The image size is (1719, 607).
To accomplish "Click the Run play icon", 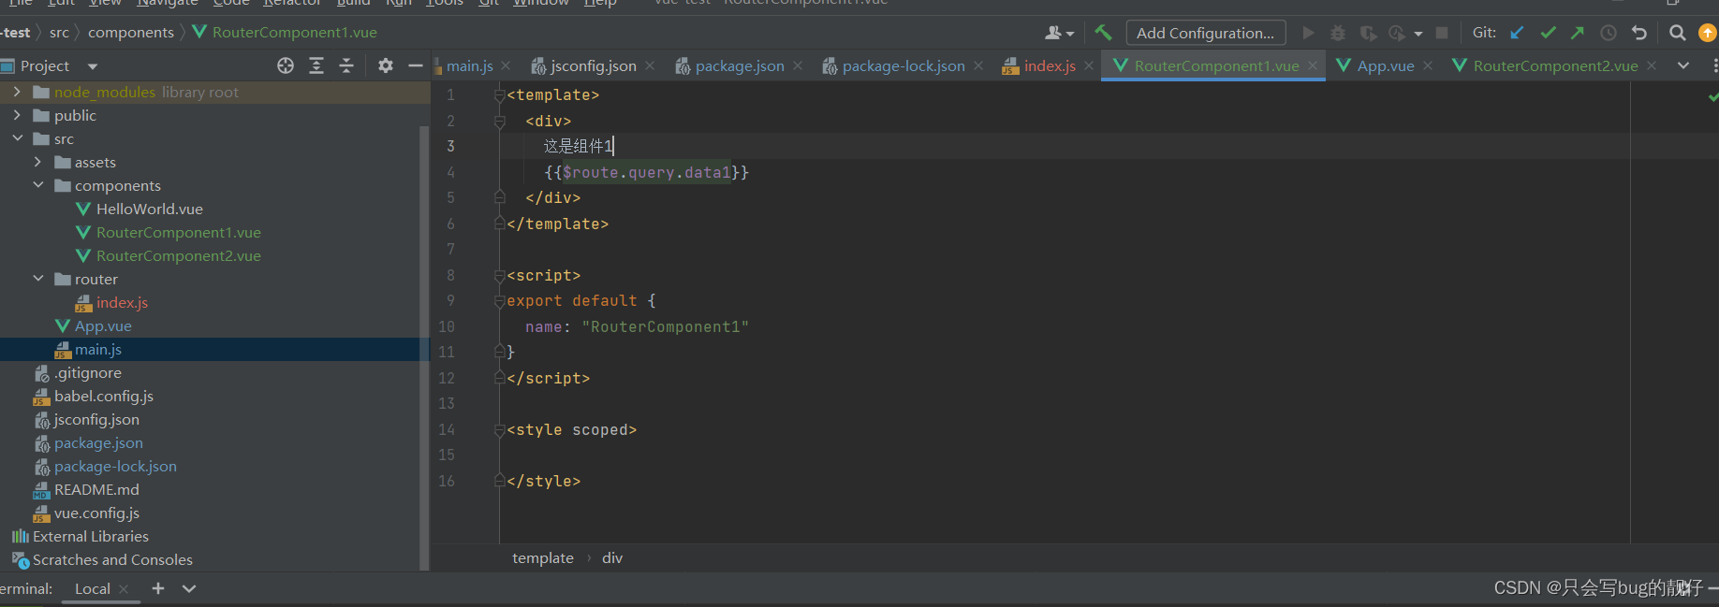I will [x=1308, y=33].
